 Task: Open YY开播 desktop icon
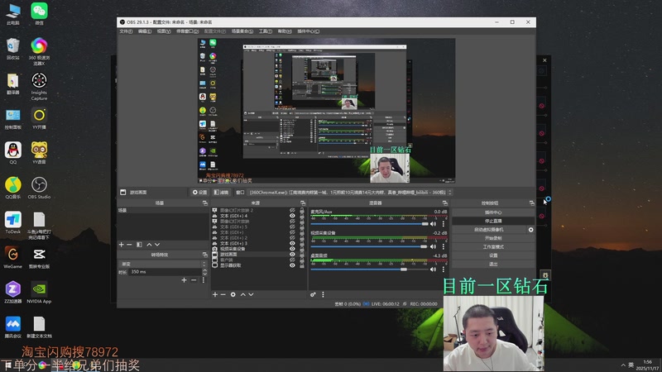[39, 118]
